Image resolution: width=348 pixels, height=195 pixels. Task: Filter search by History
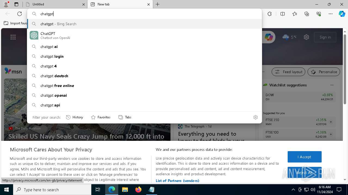click(x=74, y=117)
